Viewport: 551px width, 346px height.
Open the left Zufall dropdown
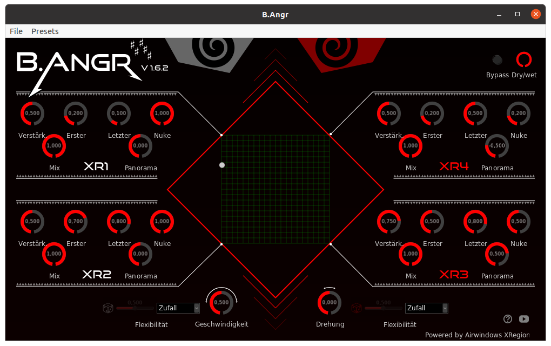tap(178, 308)
